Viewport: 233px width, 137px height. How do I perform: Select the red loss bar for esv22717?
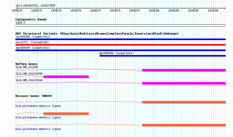point(120,45)
